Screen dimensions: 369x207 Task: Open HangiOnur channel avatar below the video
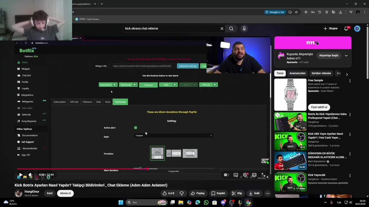[18, 193]
